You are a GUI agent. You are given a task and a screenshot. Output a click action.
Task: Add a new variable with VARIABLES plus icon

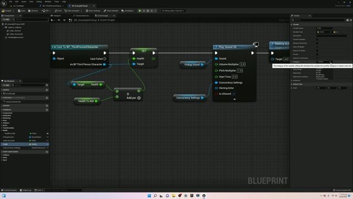click(47, 109)
